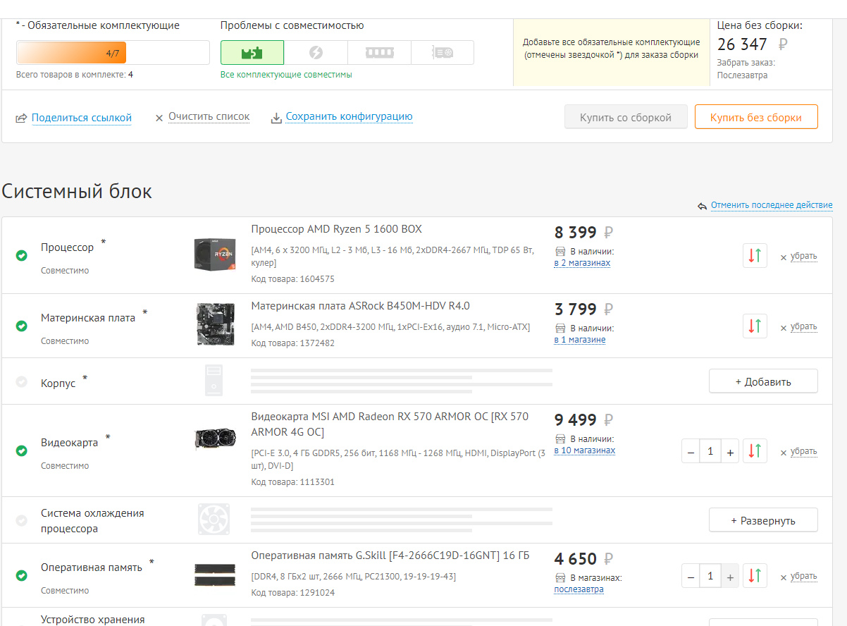Click the video card compatibility icon

[x=443, y=53]
